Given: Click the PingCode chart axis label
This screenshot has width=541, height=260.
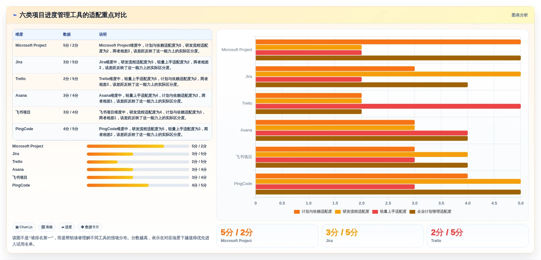Looking at the screenshot, I should point(243,184).
